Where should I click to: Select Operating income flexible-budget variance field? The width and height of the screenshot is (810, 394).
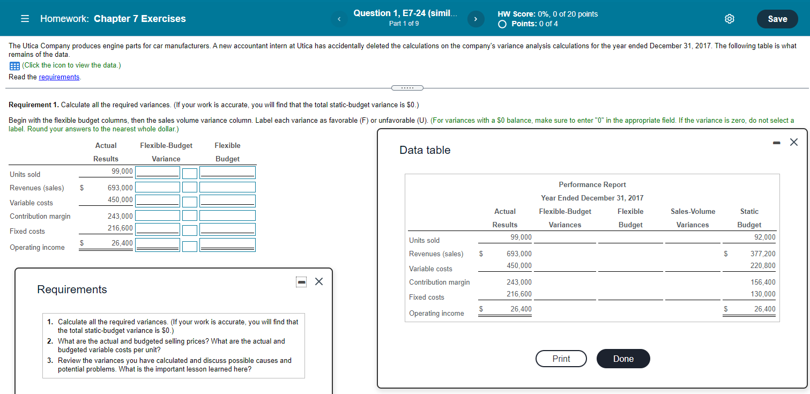click(x=158, y=246)
